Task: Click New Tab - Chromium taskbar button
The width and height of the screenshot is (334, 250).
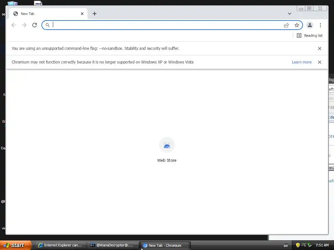Action: [165, 245]
